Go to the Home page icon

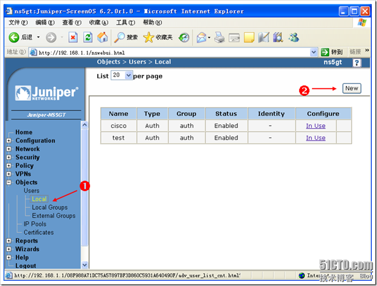(103, 37)
